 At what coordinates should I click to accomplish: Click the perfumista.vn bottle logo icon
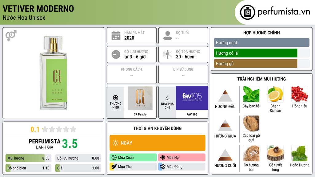tap(248, 12)
